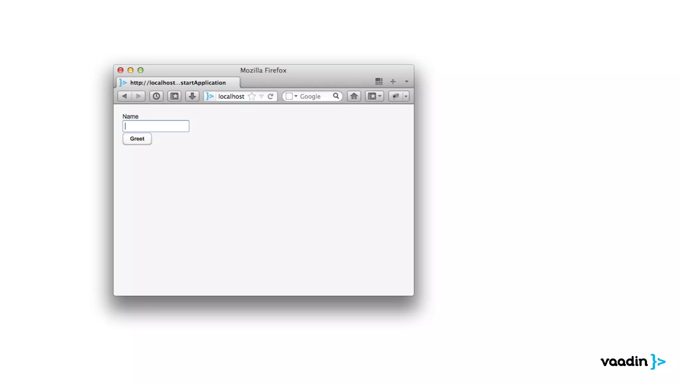
Task: Expand the URL history dropdown arrow
Action: click(x=262, y=96)
